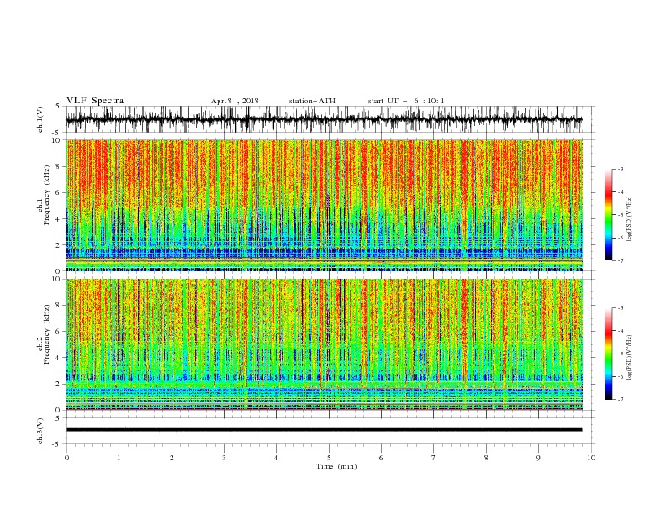Click inside the ch.1 spectrogram panel
The width and height of the screenshot is (666, 514).
point(324,205)
